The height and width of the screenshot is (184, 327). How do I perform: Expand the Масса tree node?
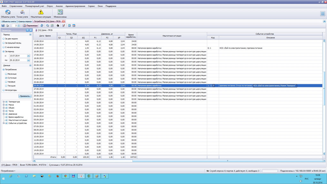[4, 105]
